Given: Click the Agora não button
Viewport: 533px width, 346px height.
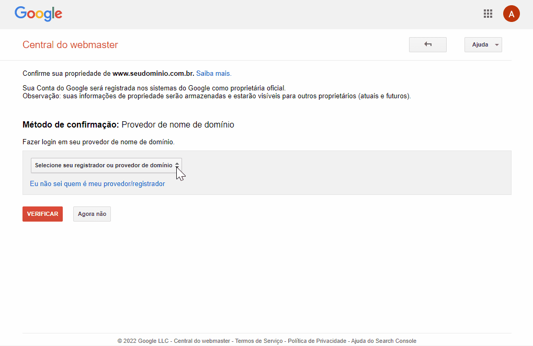Looking at the screenshot, I should pyautogui.click(x=92, y=214).
